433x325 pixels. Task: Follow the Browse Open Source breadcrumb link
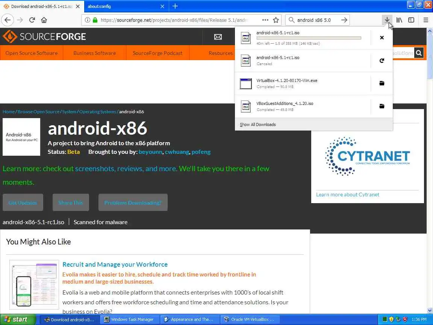38,112
